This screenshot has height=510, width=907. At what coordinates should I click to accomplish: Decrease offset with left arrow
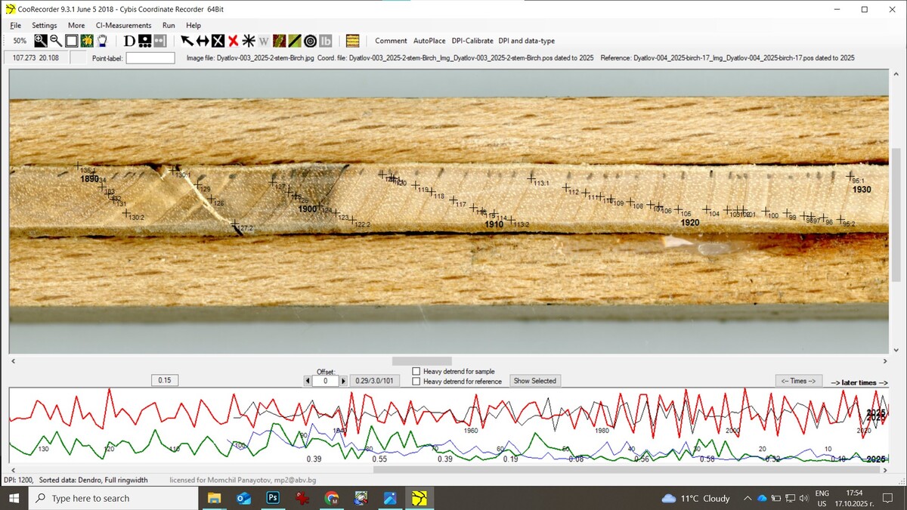pyautogui.click(x=308, y=382)
